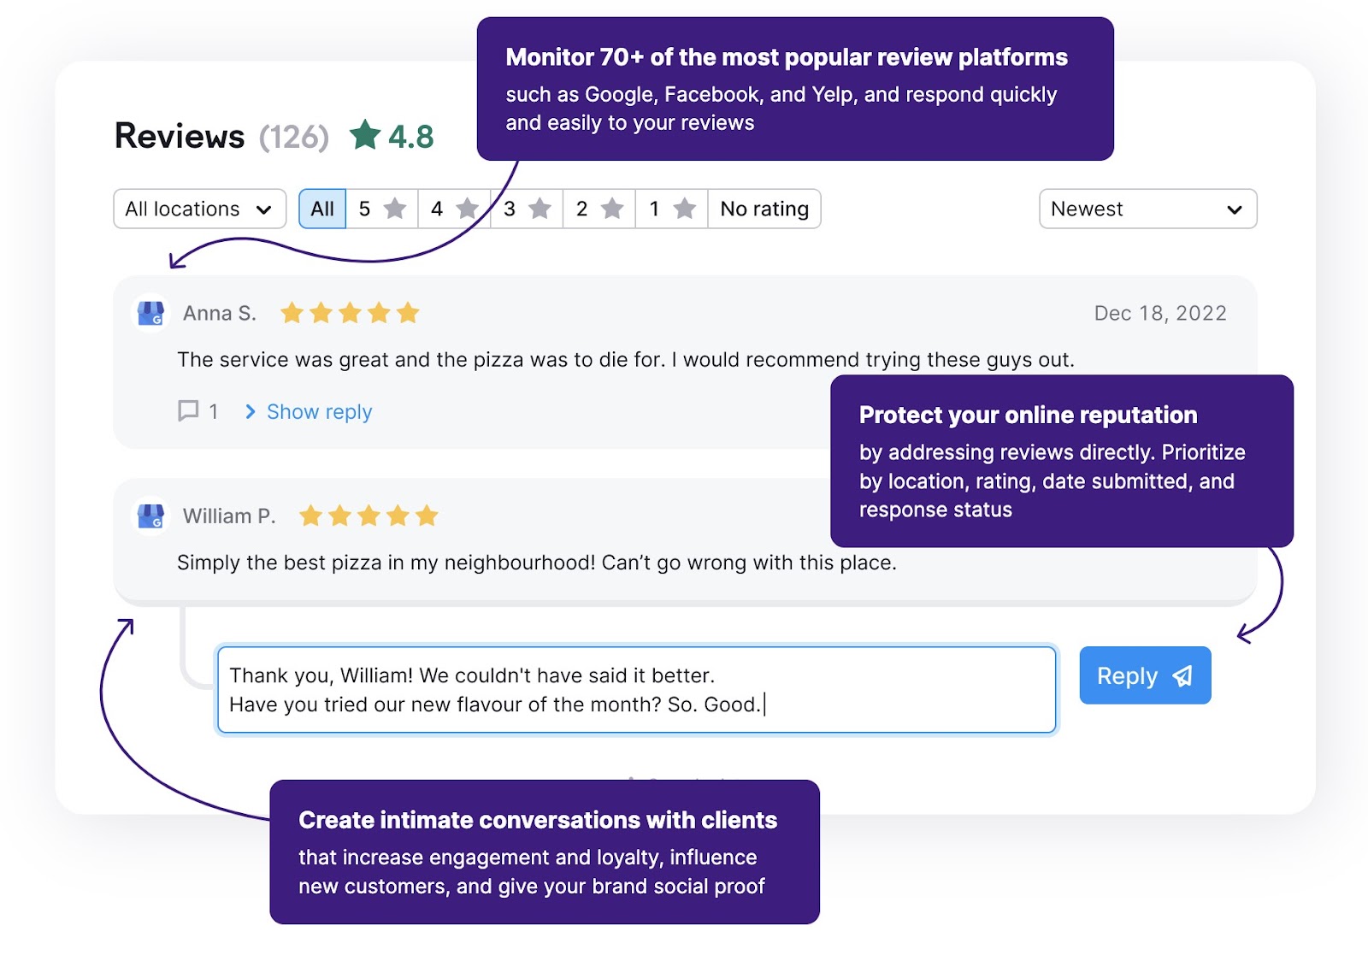The width and height of the screenshot is (1368, 955).
Task: Open the Newest sort order dropdown
Action: pos(1147,208)
